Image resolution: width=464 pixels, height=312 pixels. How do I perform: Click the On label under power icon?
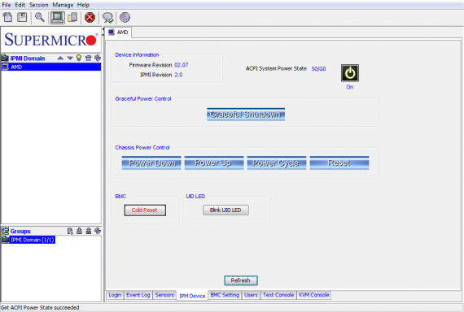click(x=350, y=87)
